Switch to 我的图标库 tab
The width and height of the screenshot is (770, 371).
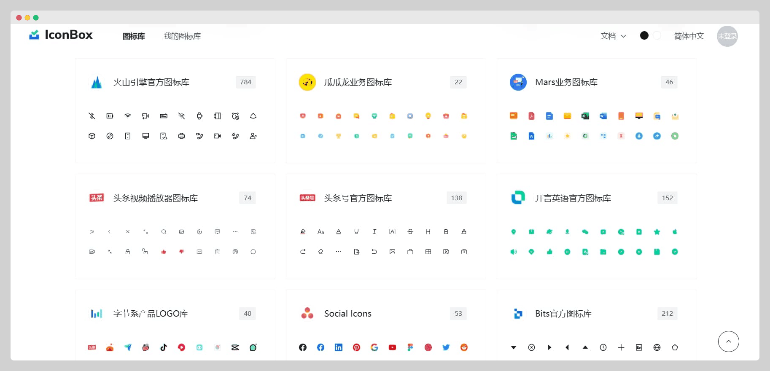(182, 36)
